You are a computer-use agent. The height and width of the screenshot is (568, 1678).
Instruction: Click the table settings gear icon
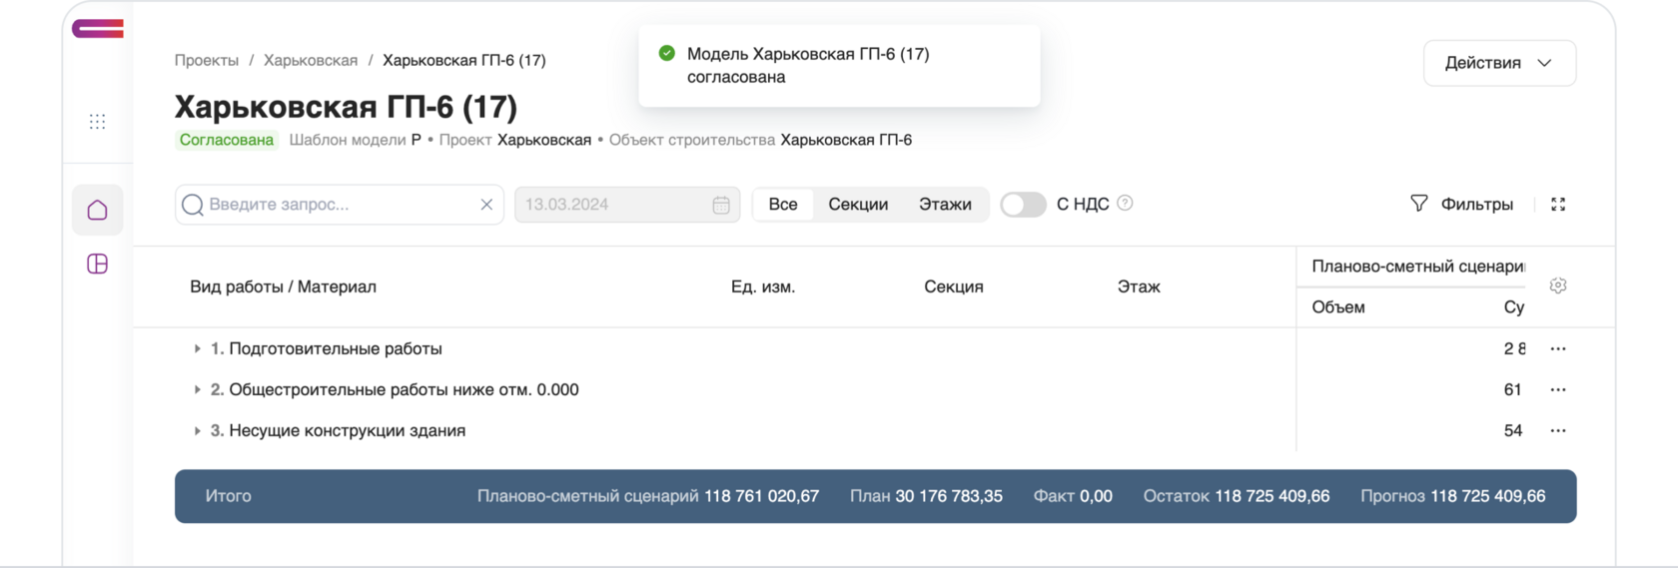point(1557,285)
